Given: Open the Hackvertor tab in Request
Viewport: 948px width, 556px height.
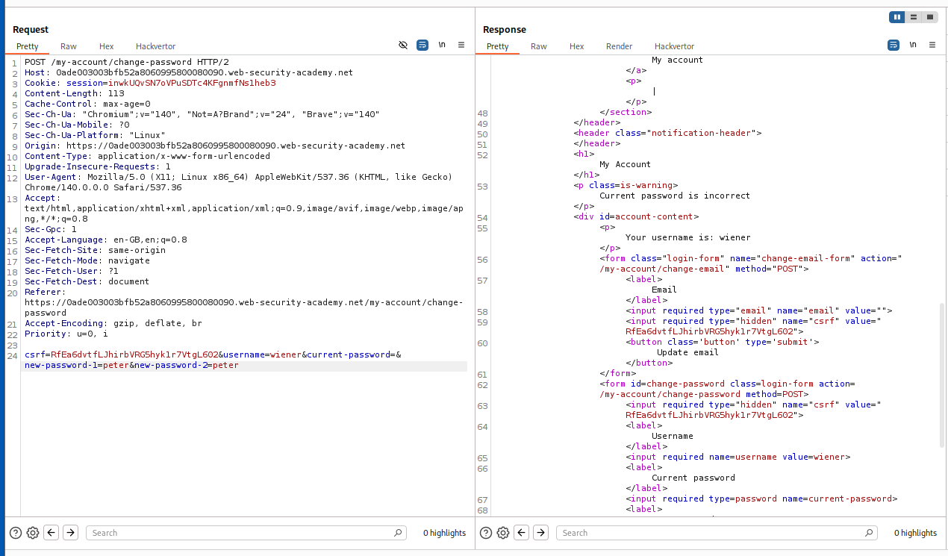Looking at the screenshot, I should pos(155,46).
